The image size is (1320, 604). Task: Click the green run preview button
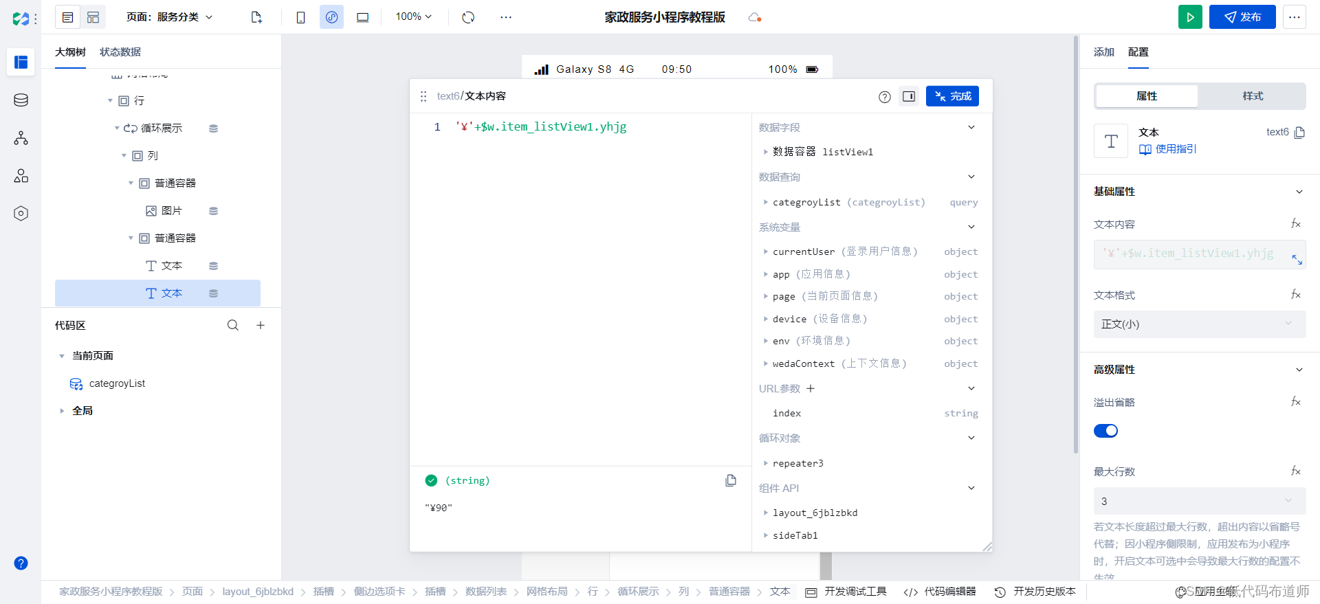[x=1190, y=17]
